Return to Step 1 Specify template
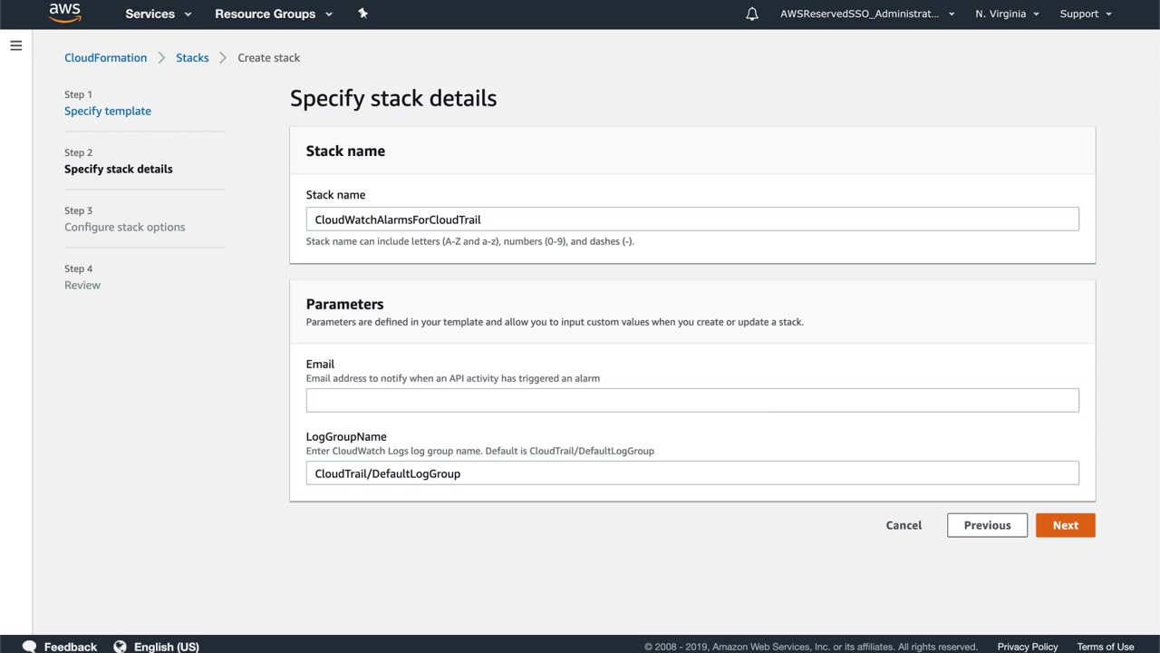 [x=108, y=111]
